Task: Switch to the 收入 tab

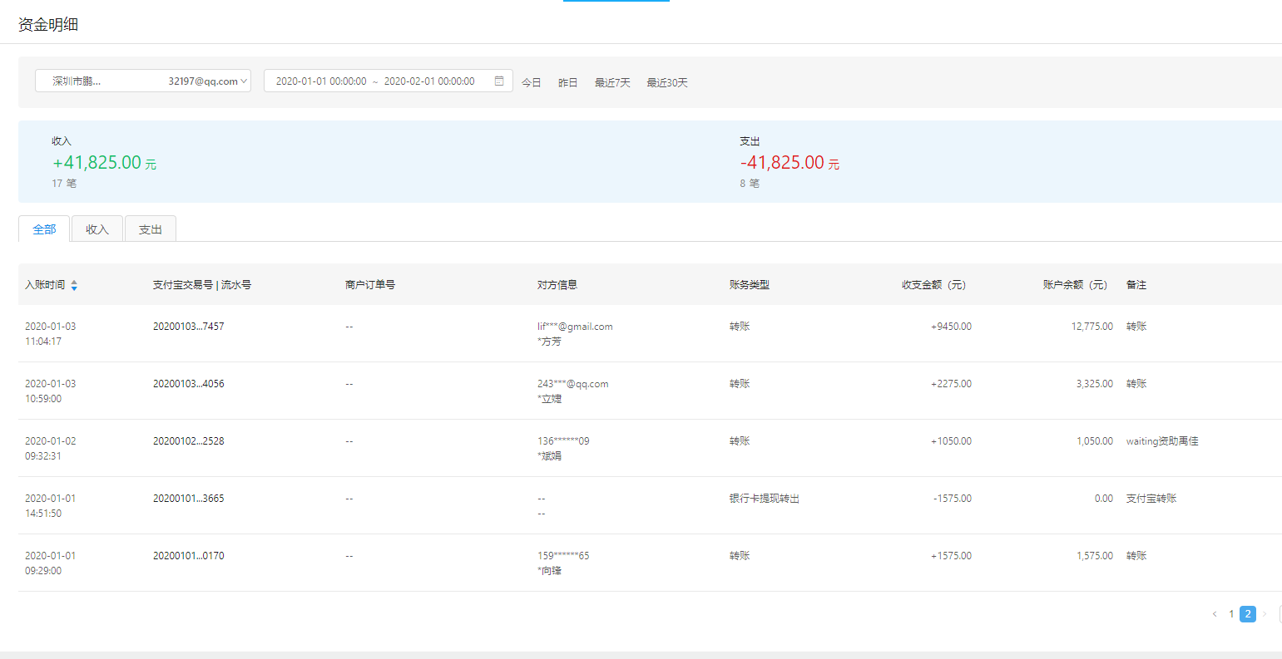Action: (97, 229)
